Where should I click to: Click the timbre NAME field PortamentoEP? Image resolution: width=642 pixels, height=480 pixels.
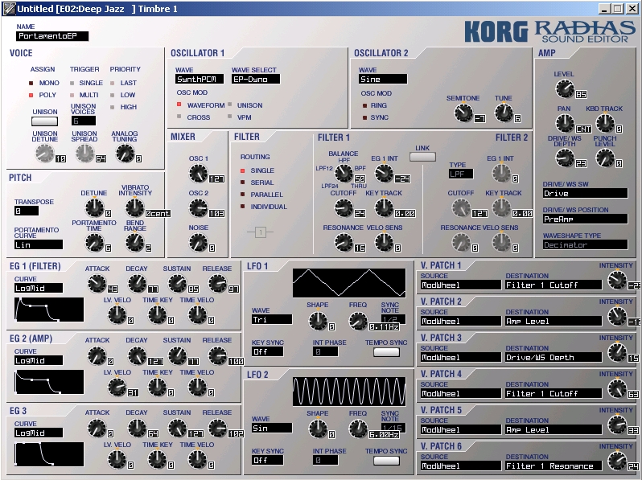[52, 36]
